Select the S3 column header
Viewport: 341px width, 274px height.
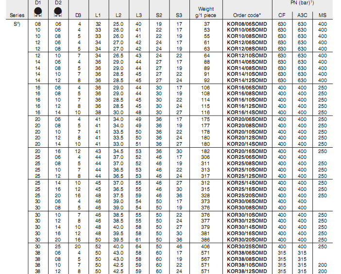(x=179, y=16)
